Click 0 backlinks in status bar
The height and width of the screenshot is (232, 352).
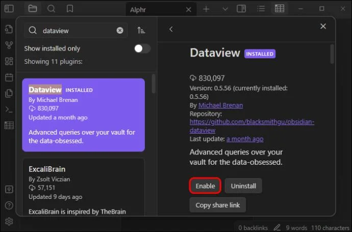[x=253, y=228]
